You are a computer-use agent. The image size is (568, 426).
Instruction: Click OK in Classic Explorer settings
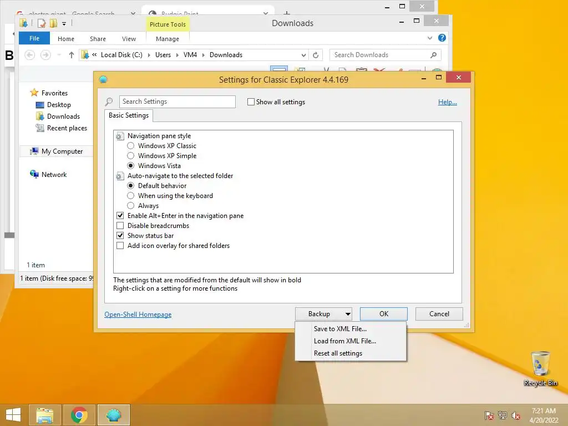[x=384, y=314]
